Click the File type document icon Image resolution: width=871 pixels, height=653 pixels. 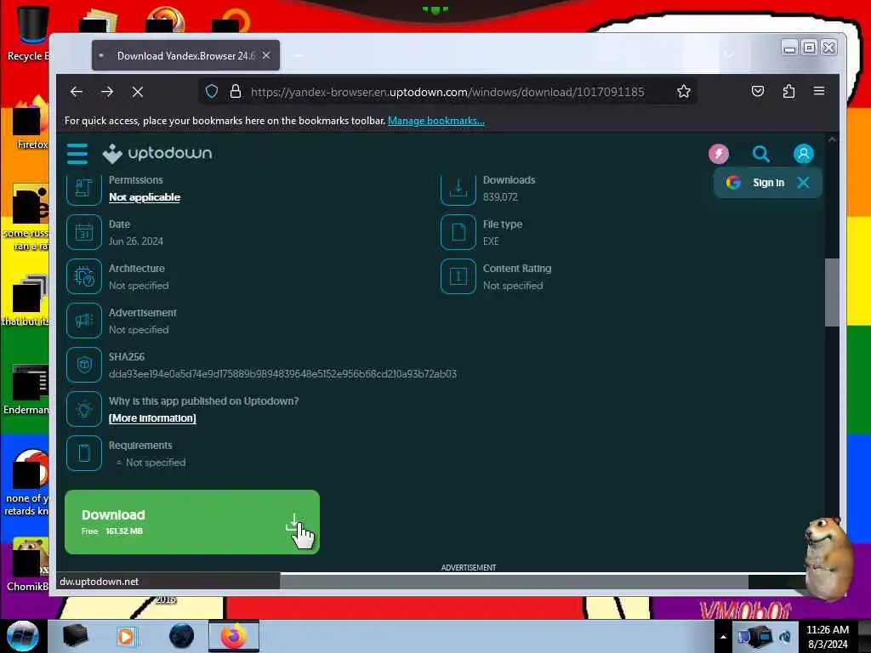[x=458, y=232]
